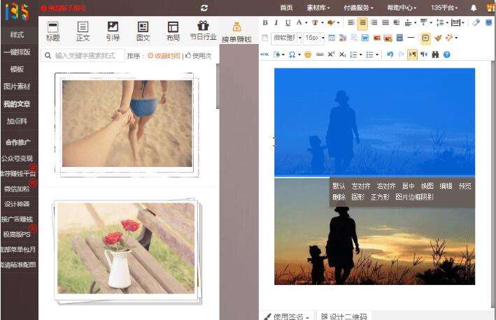Click the HTML source view icon
This screenshot has width=496, height=320.
(x=264, y=54)
